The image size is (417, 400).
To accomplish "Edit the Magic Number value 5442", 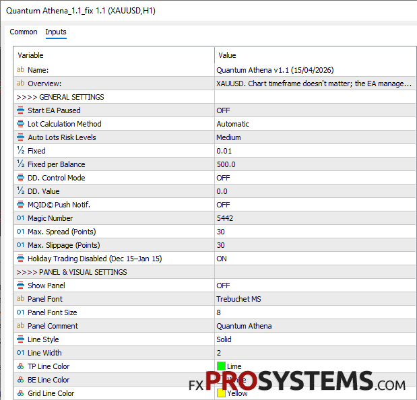I will pos(315,218).
